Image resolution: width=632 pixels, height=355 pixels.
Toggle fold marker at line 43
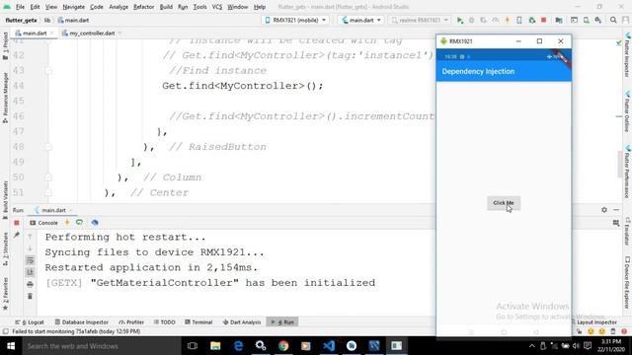[48, 70]
